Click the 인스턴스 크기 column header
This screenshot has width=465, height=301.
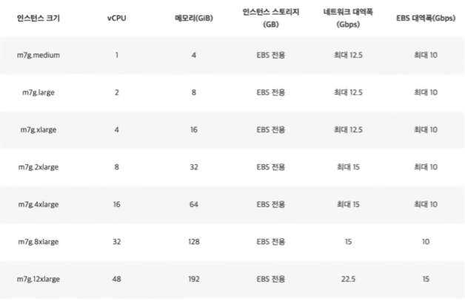pyautogui.click(x=39, y=18)
